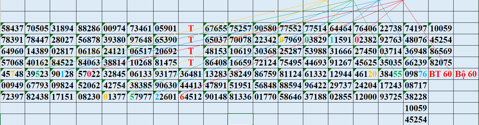The width and height of the screenshot is (479, 125).
Task: Click cell 09876 ending in blue 76
Action: tap(416, 74)
